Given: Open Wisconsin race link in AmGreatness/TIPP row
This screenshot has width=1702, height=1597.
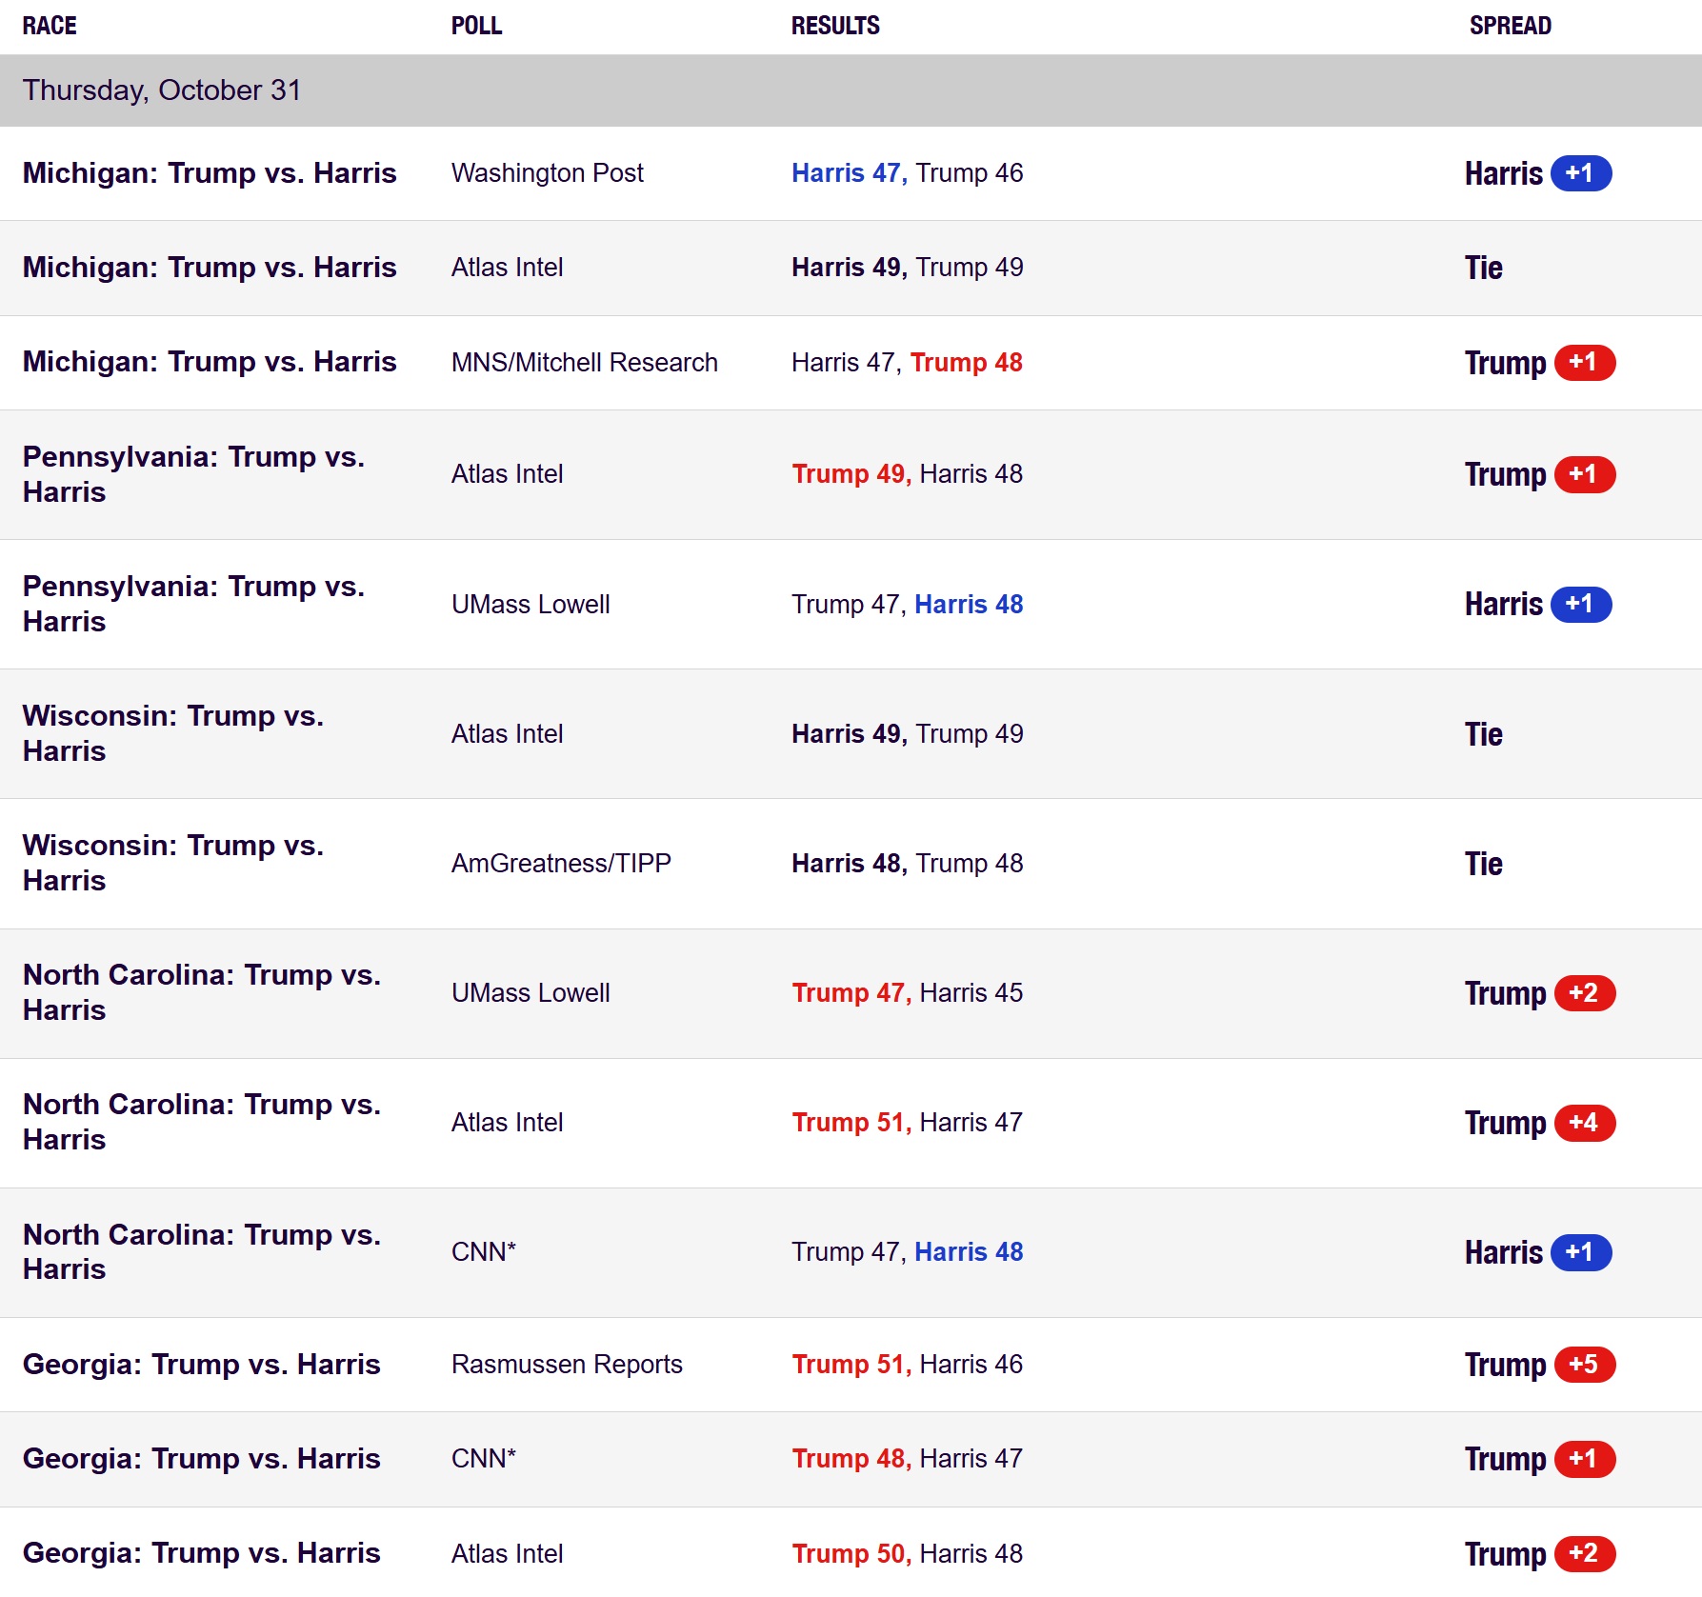Looking at the screenshot, I should coord(172,862).
